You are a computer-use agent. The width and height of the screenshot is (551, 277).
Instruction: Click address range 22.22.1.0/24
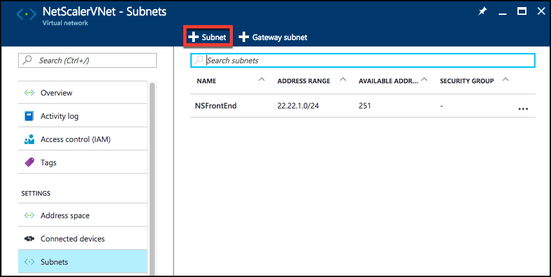tap(298, 105)
